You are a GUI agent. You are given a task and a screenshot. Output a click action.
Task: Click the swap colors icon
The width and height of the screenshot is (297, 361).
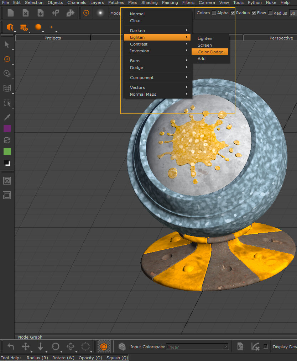point(7,140)
